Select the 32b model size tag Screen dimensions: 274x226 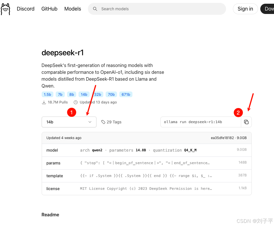pyautogui.click(x=98, y=94)
